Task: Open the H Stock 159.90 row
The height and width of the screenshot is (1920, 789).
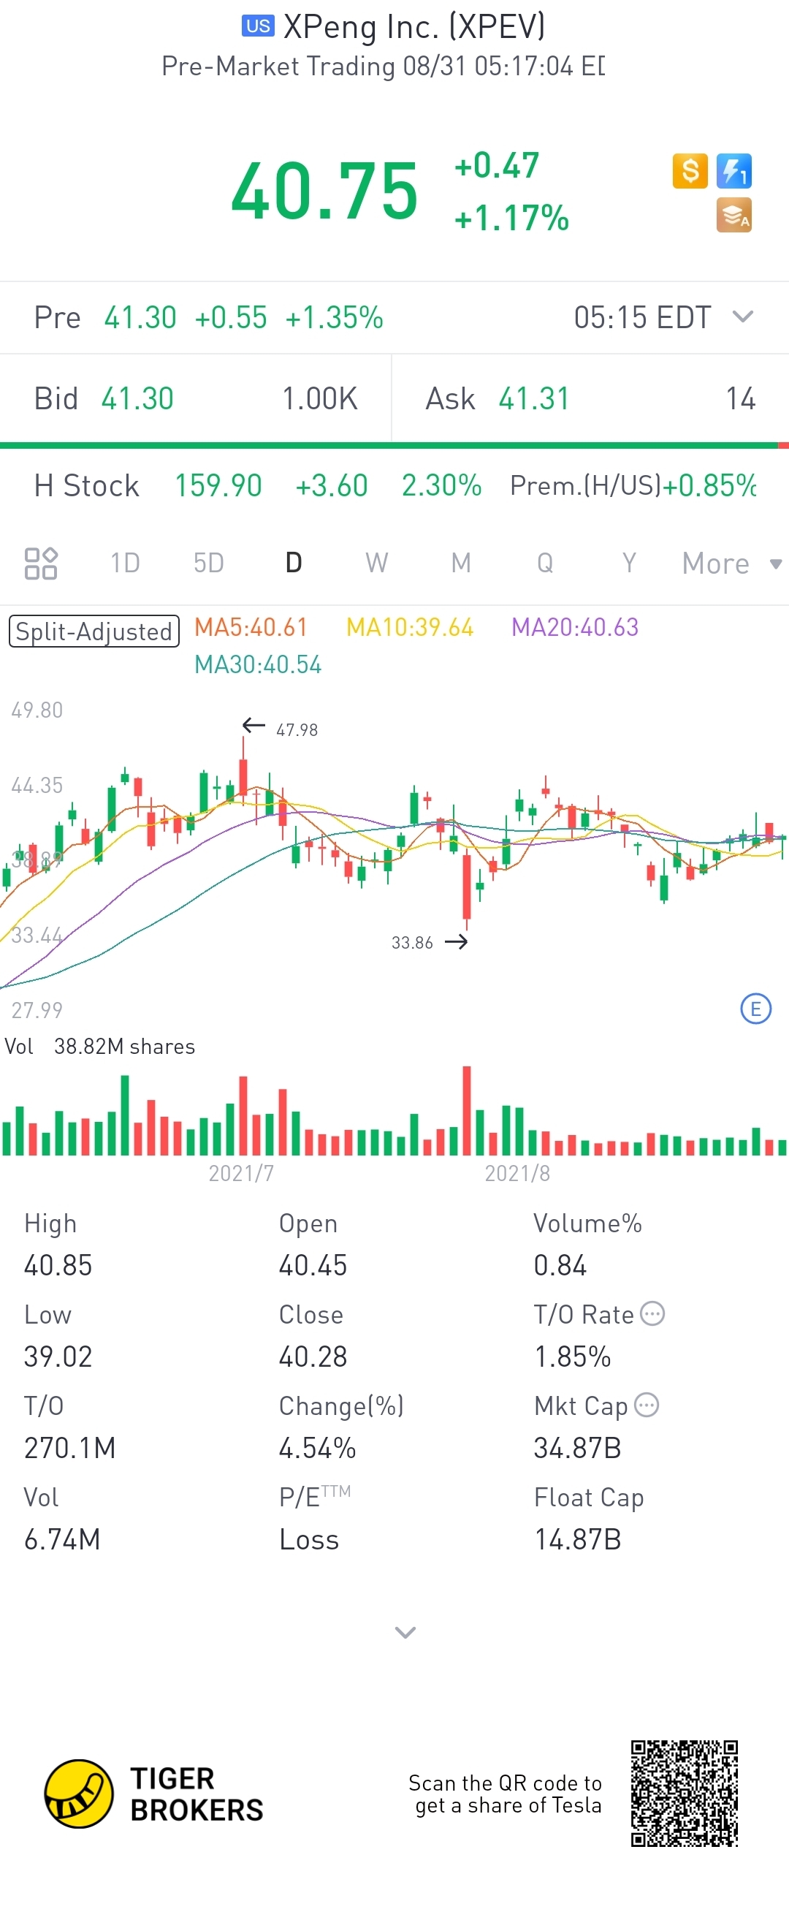Action: tap(394, 485)
